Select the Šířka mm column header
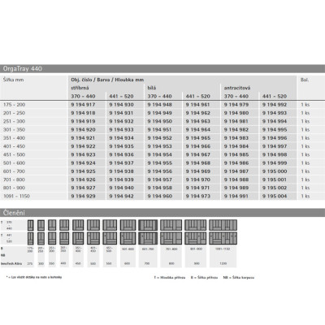This screenshot has height=325, width=325. coord(14,80)
